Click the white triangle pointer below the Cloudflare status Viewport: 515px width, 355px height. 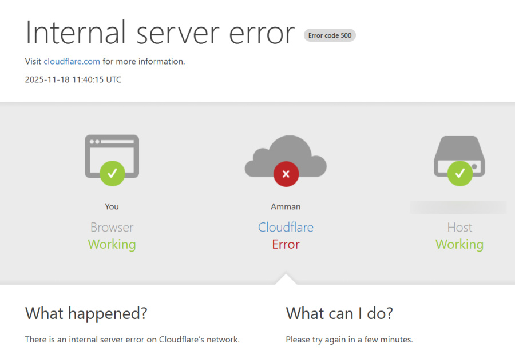tap(286, 279)
